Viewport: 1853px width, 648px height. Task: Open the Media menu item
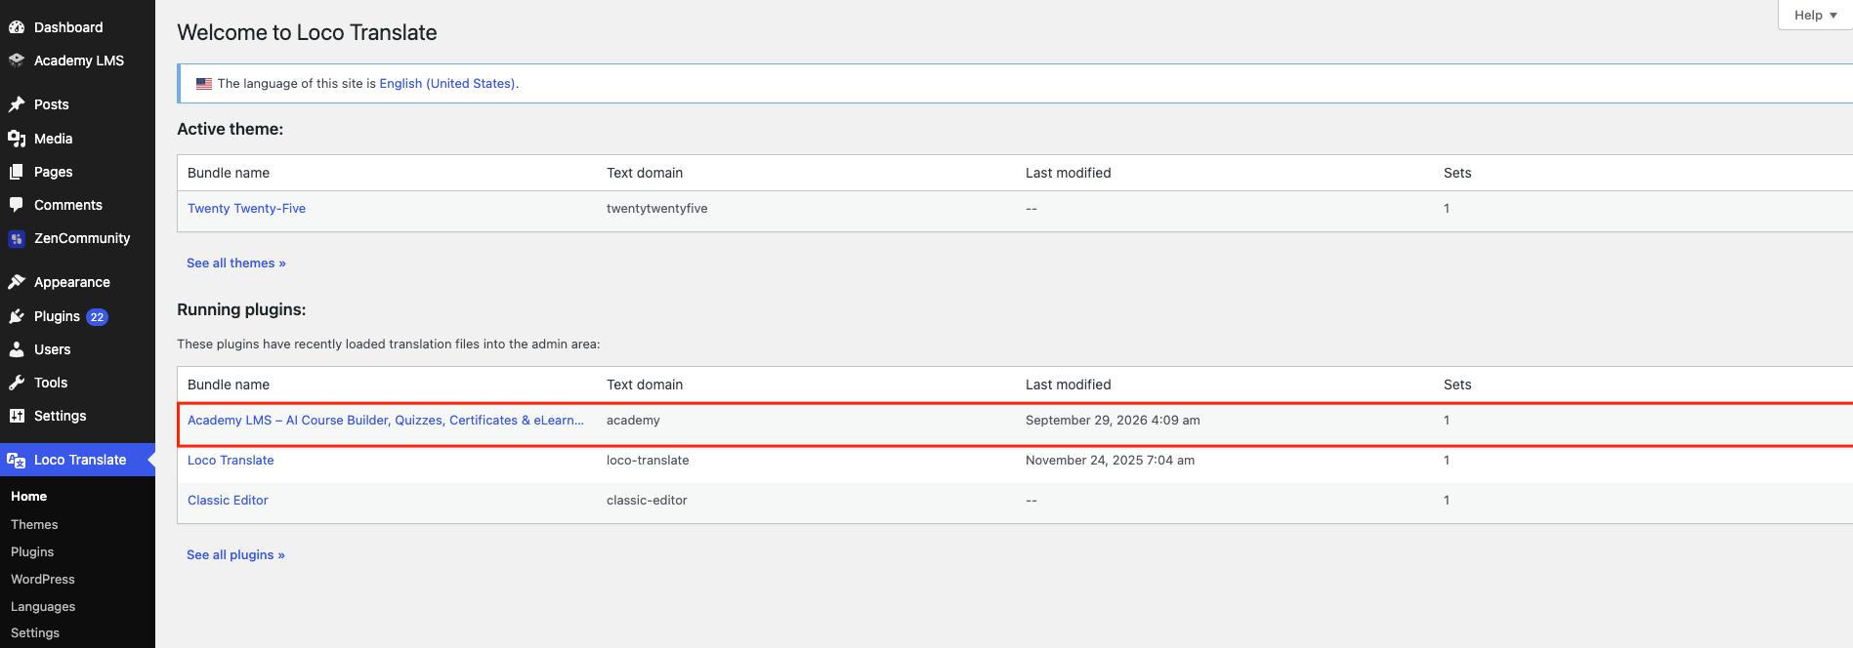[x=54, y=139]
